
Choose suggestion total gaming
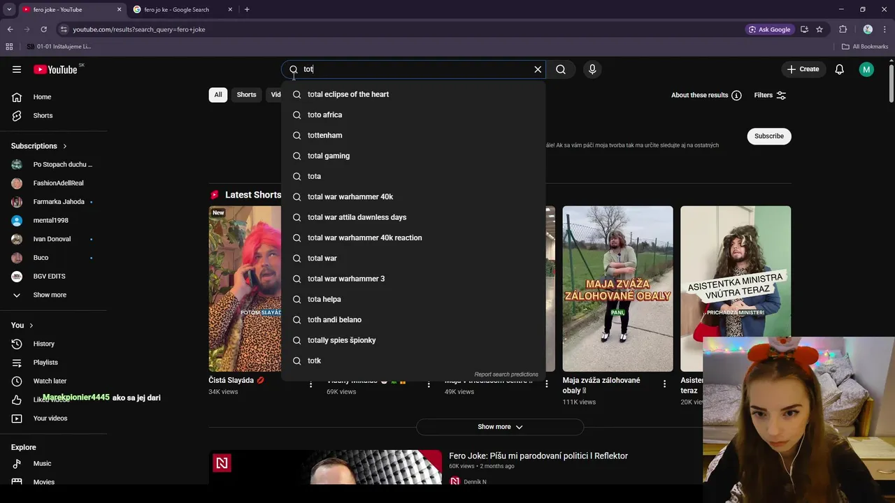[x=413, y=156]
